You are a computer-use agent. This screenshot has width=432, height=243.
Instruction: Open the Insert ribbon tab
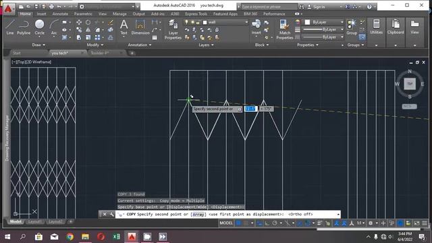pos(42,13)
